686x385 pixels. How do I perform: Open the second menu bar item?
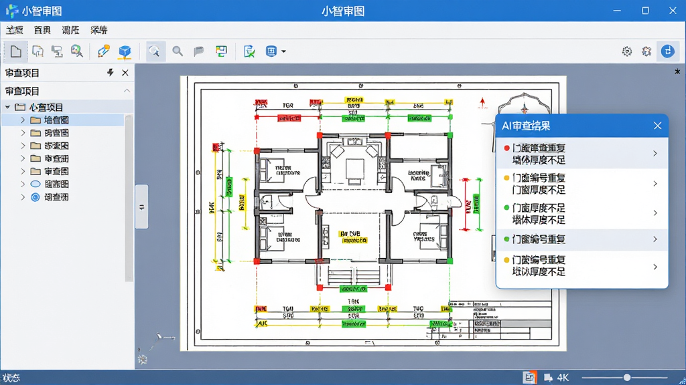tap(42, 30)
